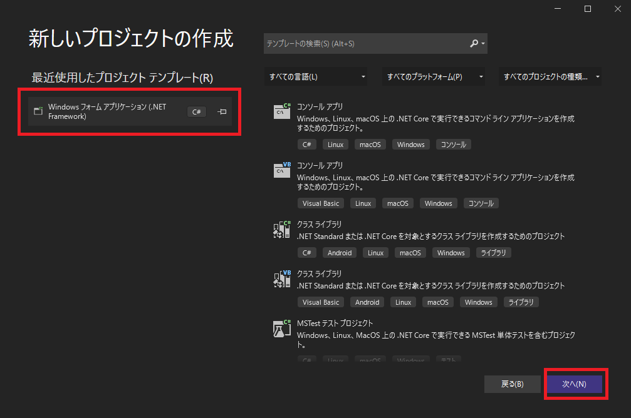The width and height of the screenshot is (631, 418).
Task: Click the macOS tag under the C# クラス ライブラリ
Action: [410, 253]
